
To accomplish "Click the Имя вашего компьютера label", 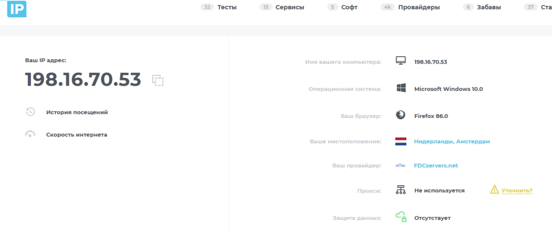I will (x=343, y=62).
